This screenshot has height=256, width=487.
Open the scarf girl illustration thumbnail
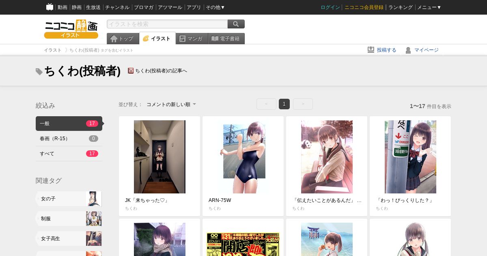[x=159, y=239]
